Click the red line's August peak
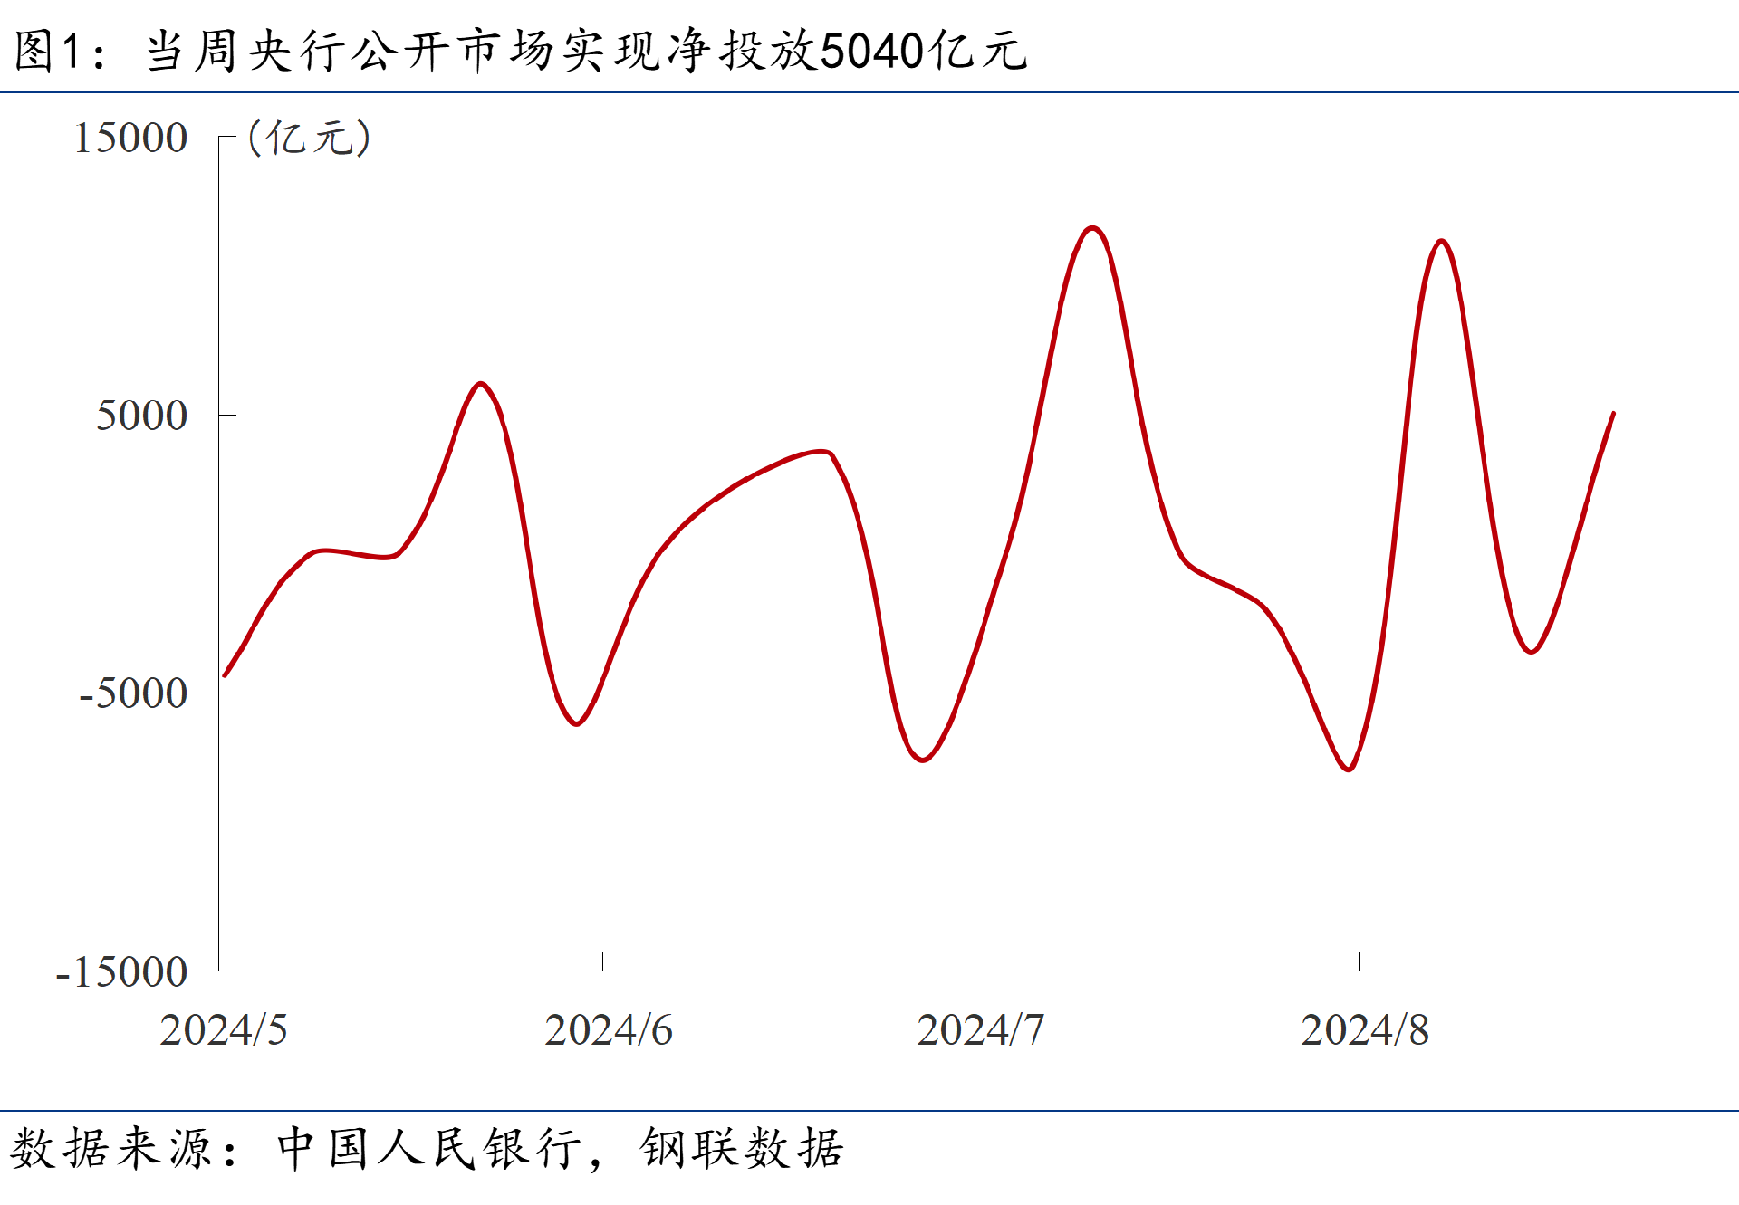The width and height of the screenshot is (1739, 1205). [1441, 242]
